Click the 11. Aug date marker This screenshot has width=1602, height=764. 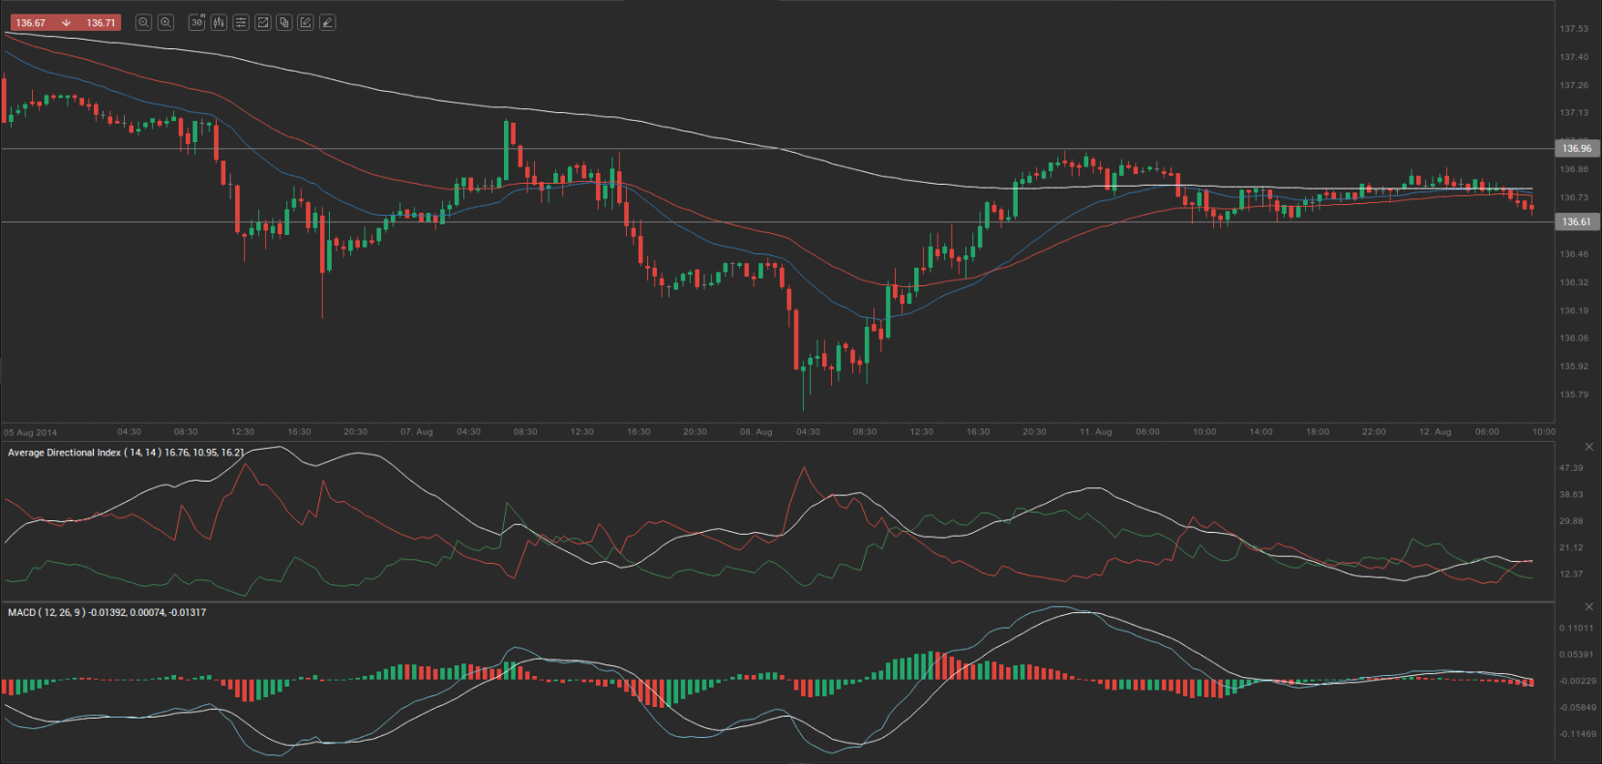(1095, 432)
